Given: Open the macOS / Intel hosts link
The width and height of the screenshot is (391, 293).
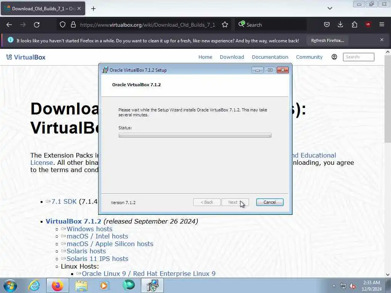Looking at the screenshot, I should (x=97, y=236).
